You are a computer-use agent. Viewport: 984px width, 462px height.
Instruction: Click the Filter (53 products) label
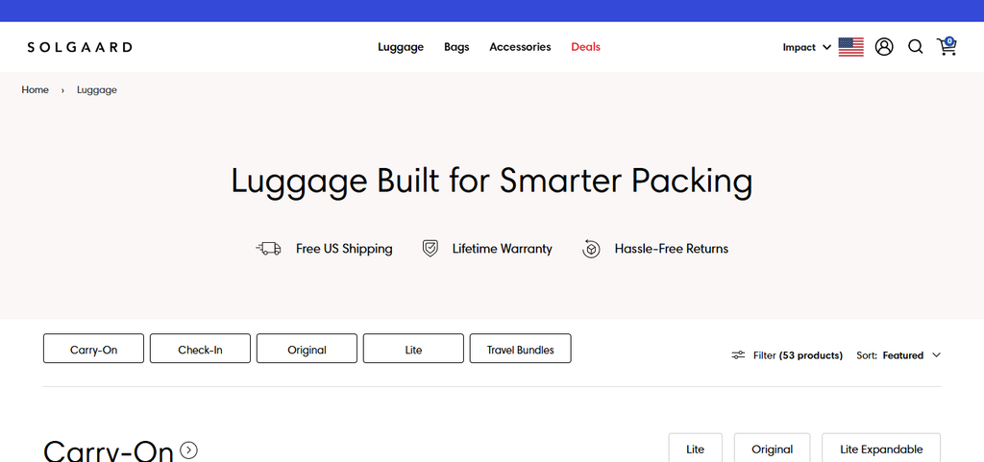pyautogui.click(x=798, y=355)
